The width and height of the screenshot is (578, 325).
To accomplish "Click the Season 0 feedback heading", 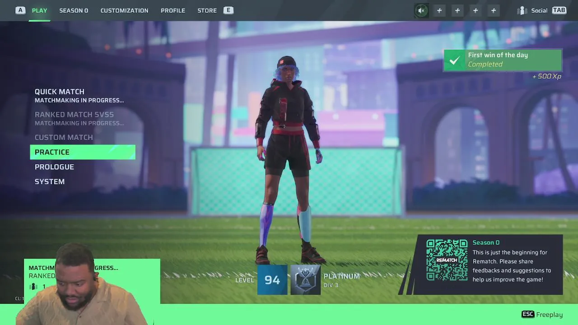I will pyautogui.click(x=486, y=242).
